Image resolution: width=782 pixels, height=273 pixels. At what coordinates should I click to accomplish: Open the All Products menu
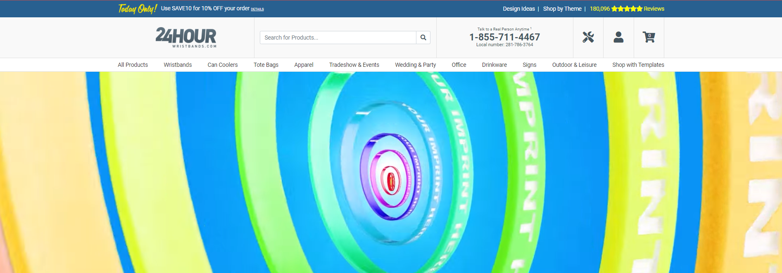tap(133, 65)
